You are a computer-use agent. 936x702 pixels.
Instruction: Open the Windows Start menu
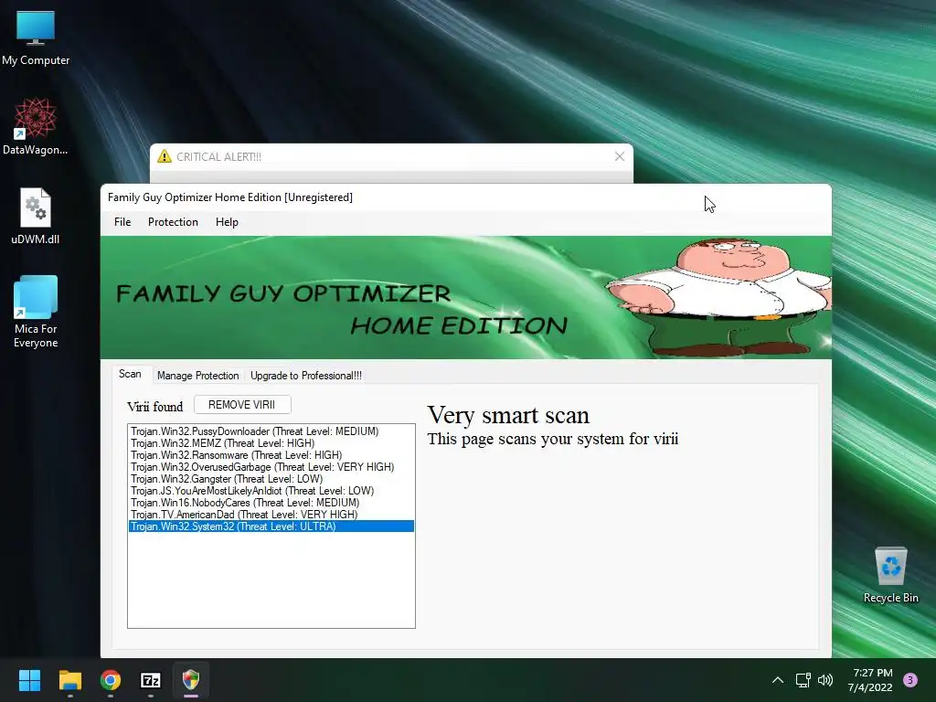[29, 680]
